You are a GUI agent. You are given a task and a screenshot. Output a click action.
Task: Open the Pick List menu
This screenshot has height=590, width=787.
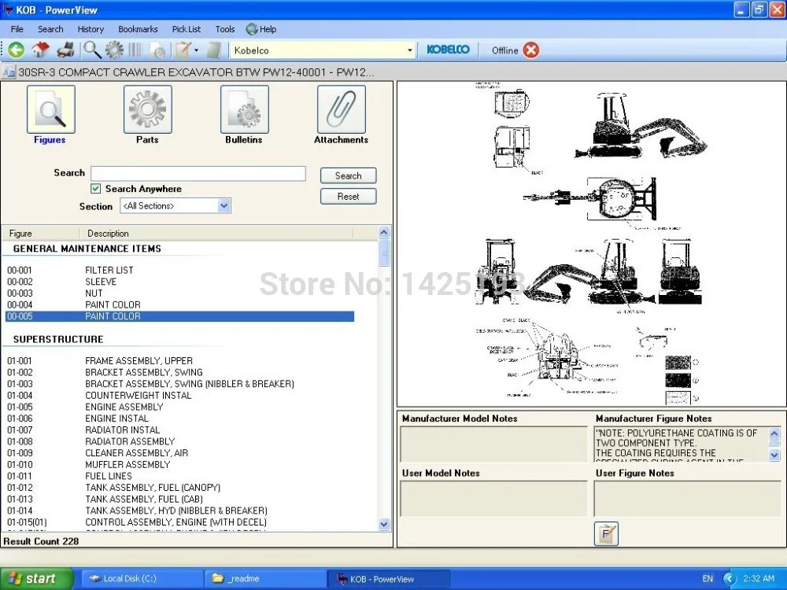point(187,29)
